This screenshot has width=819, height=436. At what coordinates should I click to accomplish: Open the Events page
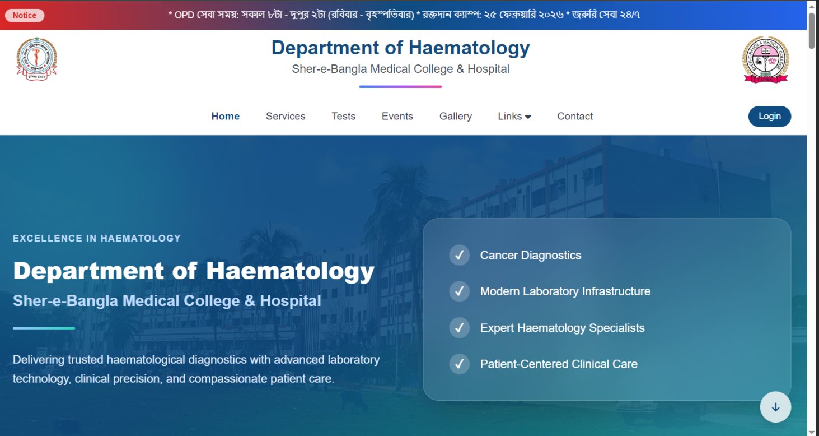[397, 116]
